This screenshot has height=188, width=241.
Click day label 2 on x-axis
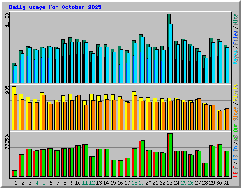pyautogui.click(x=23, y=183)
